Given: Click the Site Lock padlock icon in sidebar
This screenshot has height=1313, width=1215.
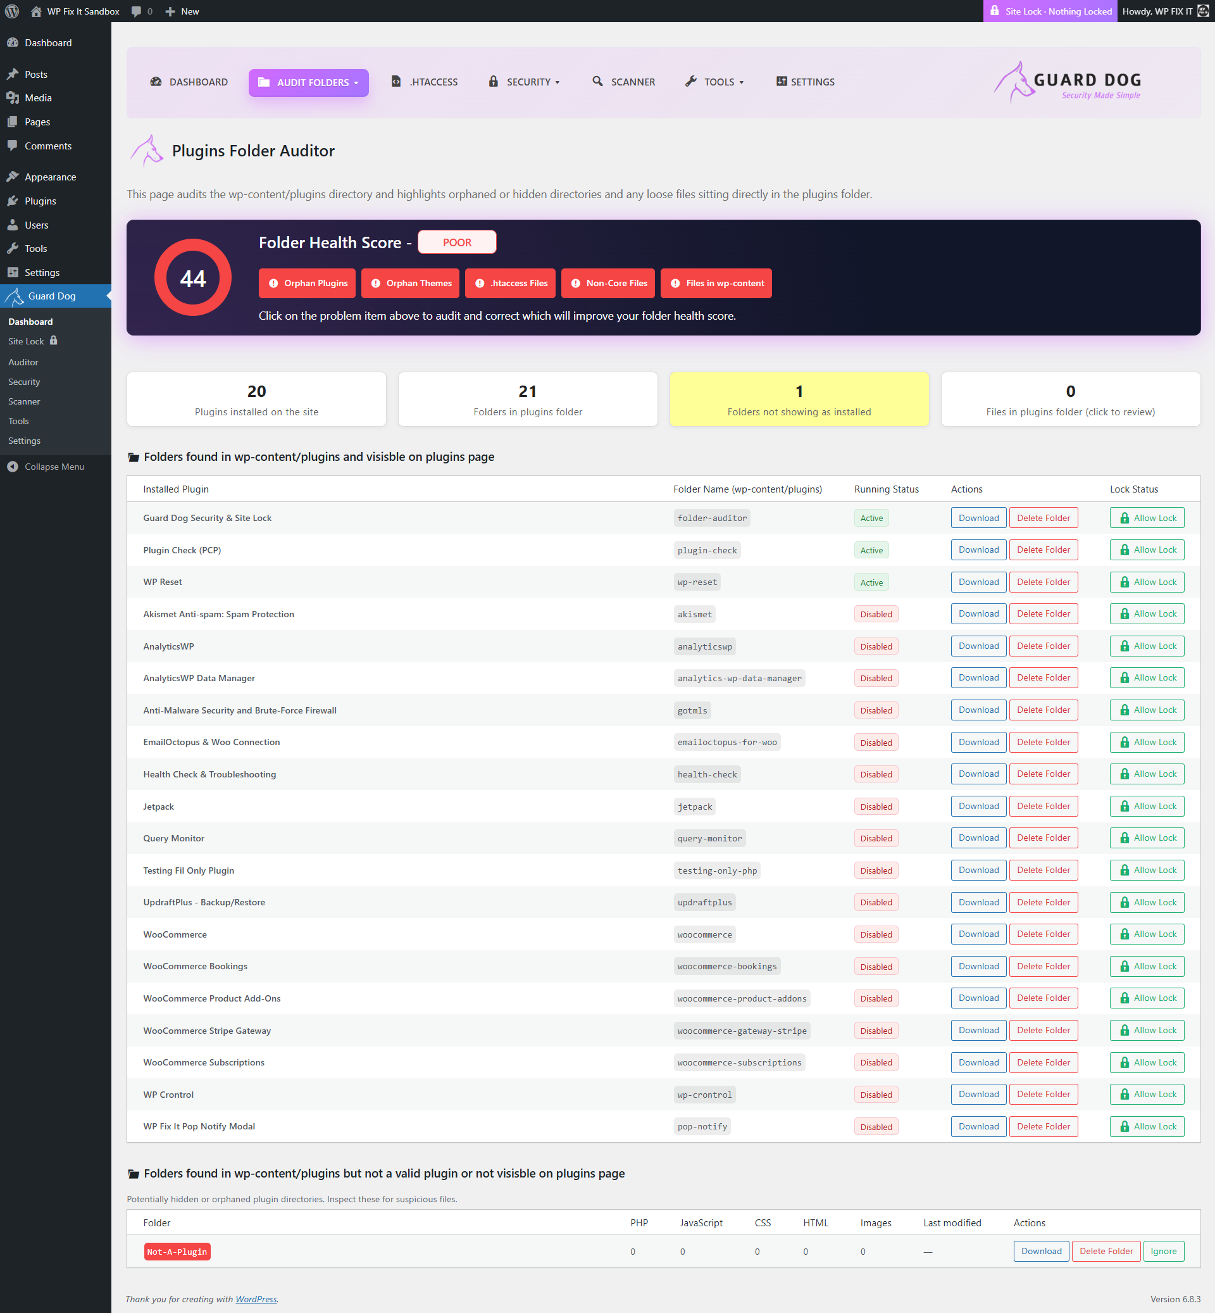Looking at the screenshot, I should point(54,341).
